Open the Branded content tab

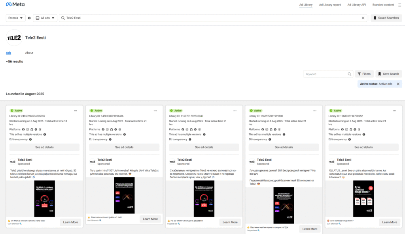383,5
